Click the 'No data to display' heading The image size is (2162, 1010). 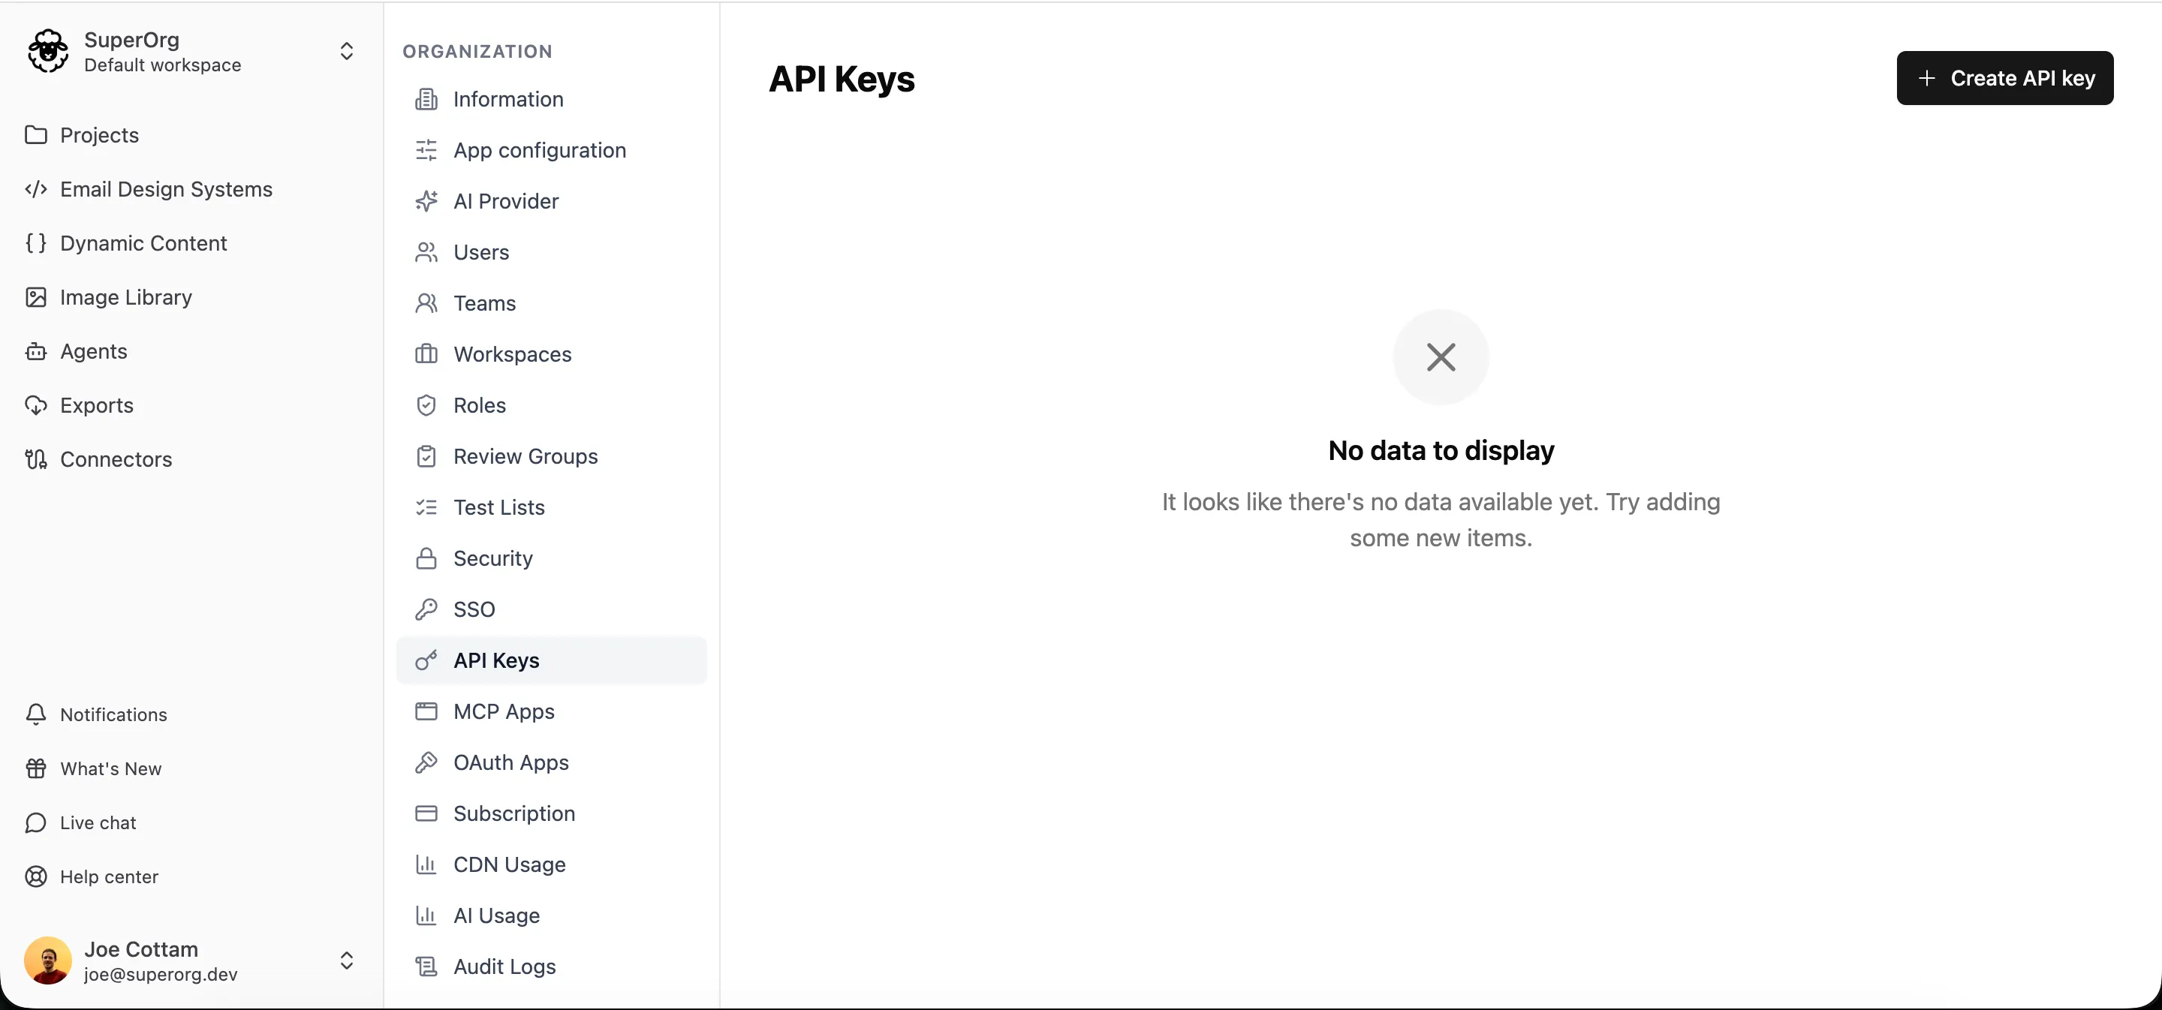coord(1441,450)
